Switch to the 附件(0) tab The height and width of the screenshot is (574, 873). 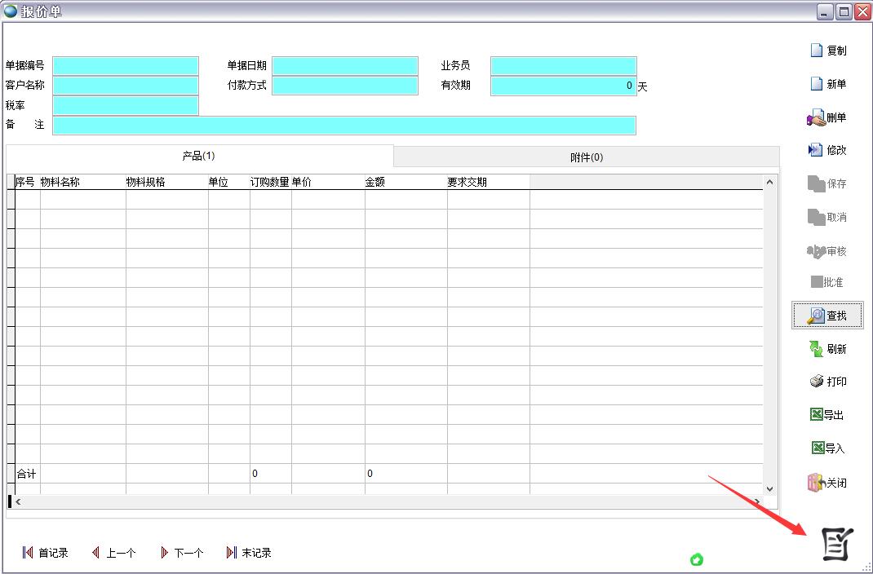click(x=586, y=157)
